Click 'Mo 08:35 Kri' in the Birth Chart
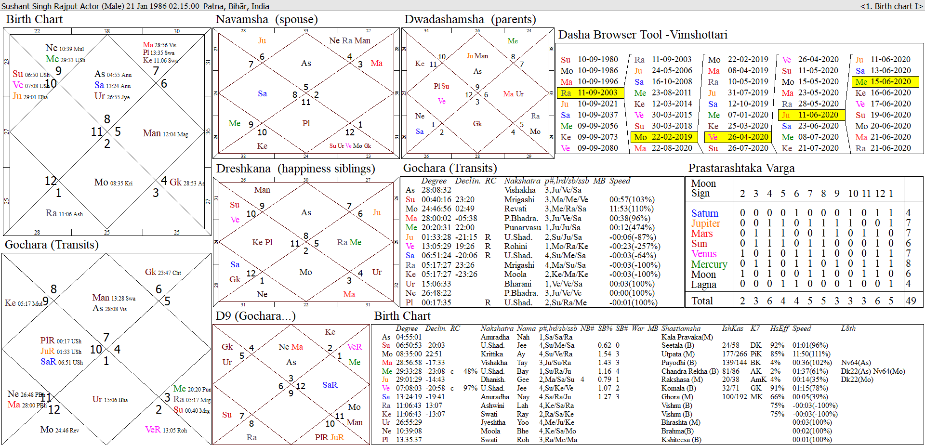This screenshot has height=445, width=925. click(x=113, y=183)
